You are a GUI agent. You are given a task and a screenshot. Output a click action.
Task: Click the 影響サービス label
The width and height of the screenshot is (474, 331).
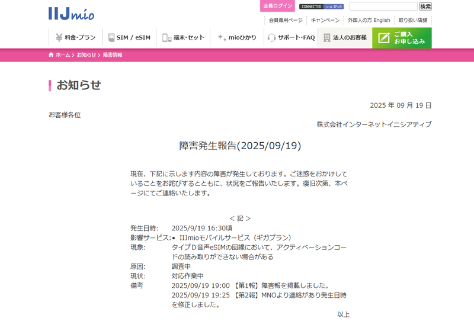point(150,237)
